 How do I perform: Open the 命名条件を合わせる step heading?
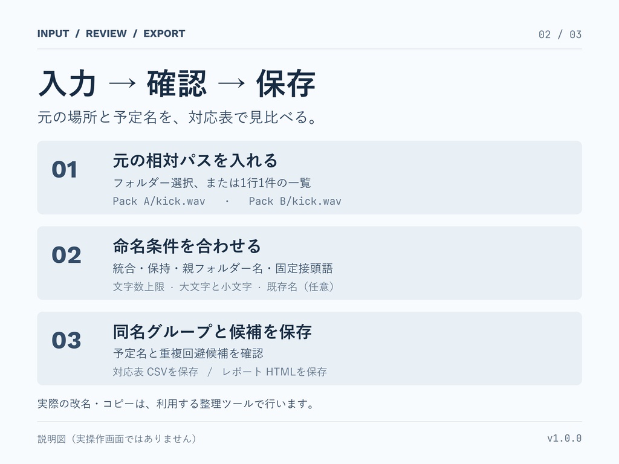pos(187,246)
